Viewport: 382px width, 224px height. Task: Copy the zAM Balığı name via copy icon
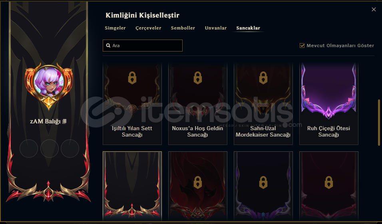pos(64,121)
